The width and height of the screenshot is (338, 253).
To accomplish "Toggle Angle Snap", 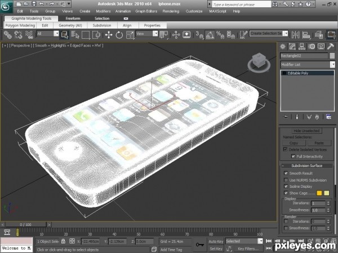I will 210,34.
